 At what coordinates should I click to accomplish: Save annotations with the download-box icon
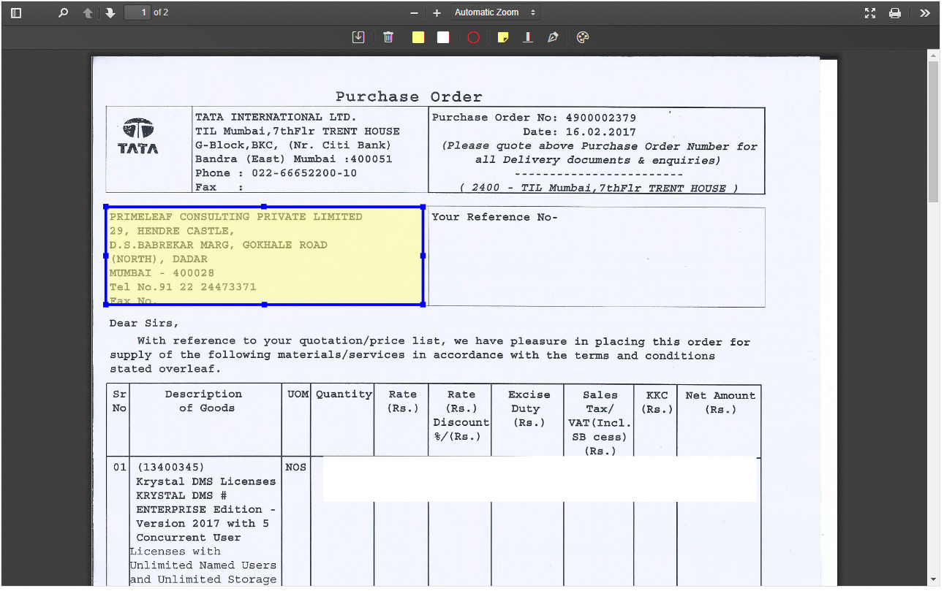[x=358, y=37]
